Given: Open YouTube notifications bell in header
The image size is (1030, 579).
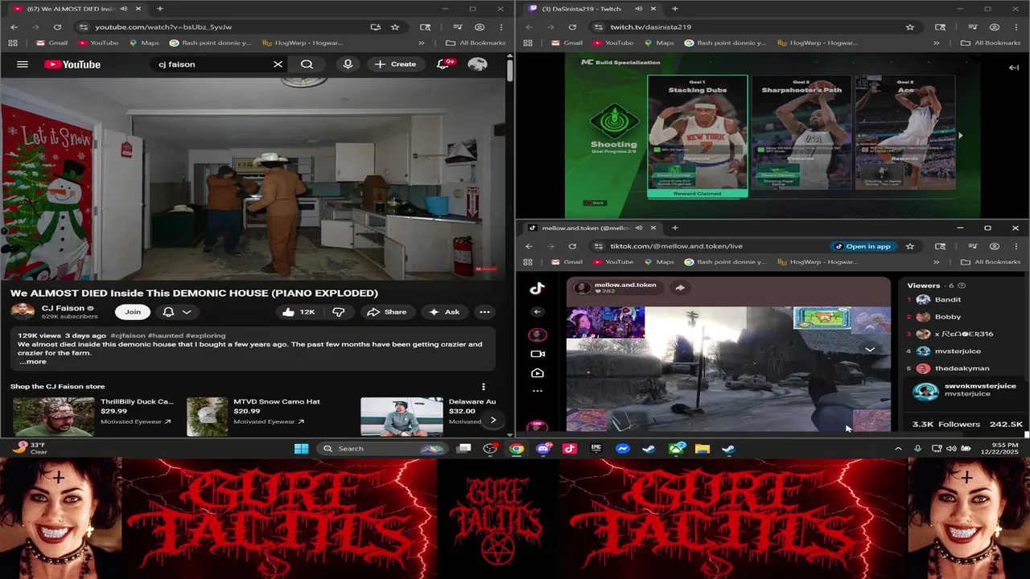Looking at the screenshot, I should [443, 64].
